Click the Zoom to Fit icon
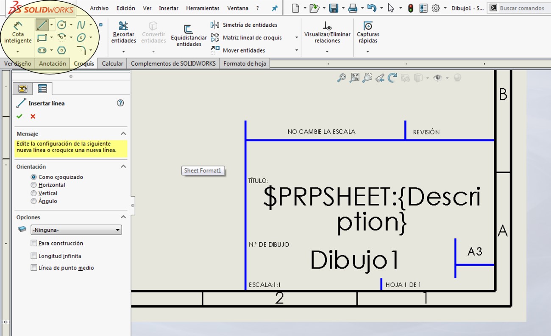This screenshot has height=336, width=551. pos(341,78)
